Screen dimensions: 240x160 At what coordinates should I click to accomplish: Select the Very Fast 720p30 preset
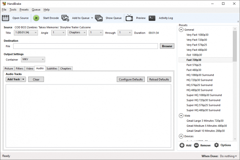click(x=197, y=40)
